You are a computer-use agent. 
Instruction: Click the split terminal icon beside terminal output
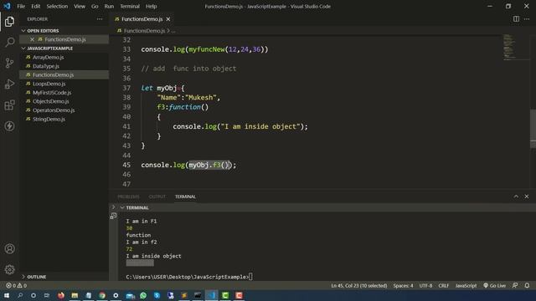point(113,216)
